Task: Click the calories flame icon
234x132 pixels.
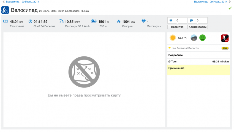Action: pyautogui.click(x=119, y=21)
